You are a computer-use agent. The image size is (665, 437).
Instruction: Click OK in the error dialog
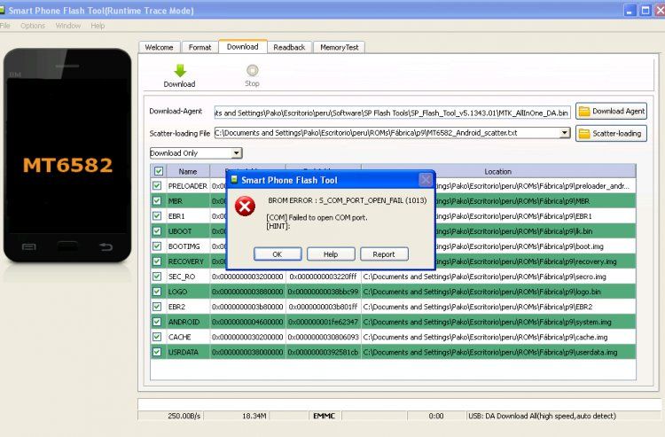pos(278,254)
